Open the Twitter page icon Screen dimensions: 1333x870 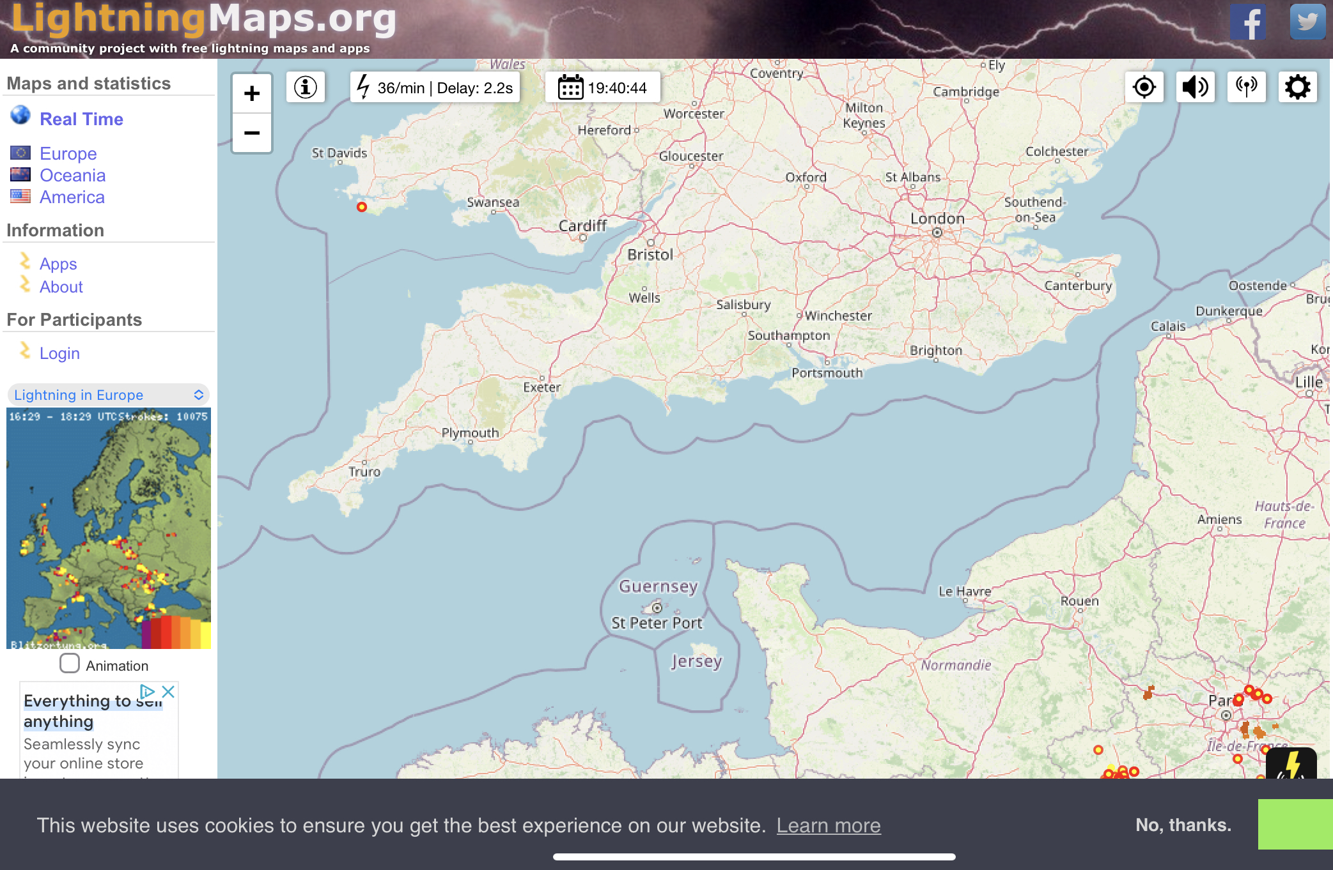pos(1307,22)
